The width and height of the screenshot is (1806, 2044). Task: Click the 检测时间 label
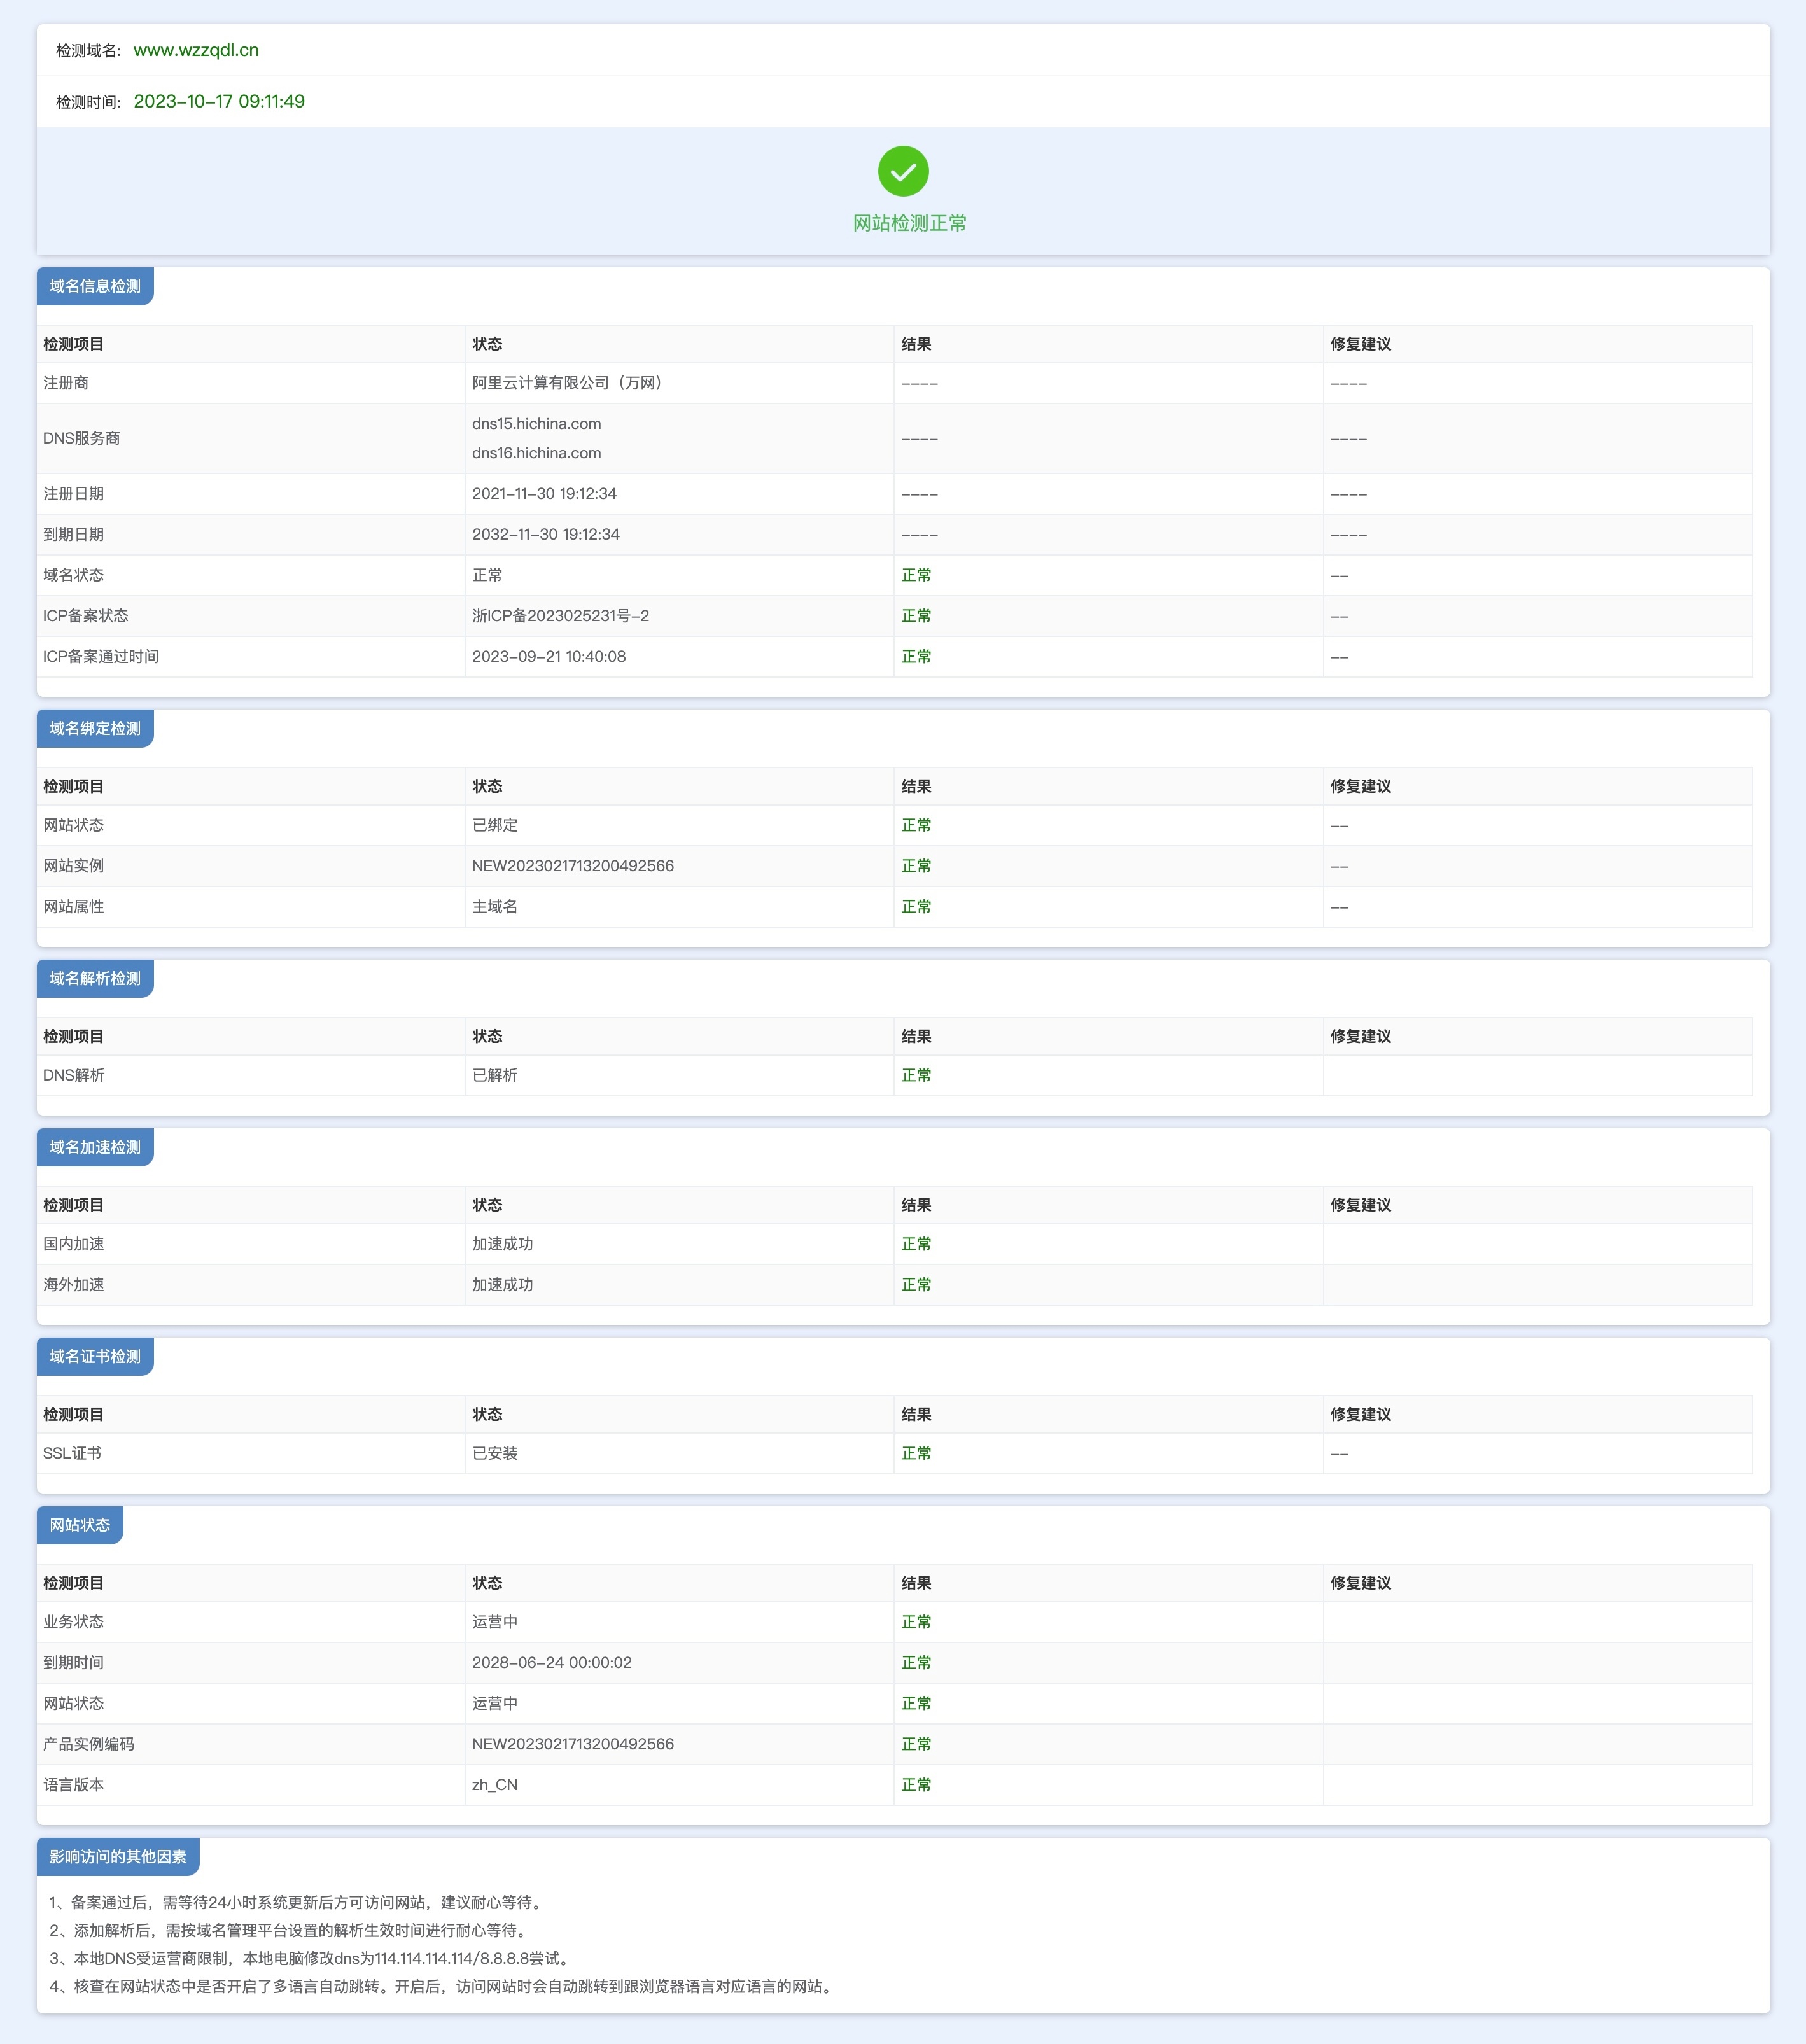click(88, 102)
